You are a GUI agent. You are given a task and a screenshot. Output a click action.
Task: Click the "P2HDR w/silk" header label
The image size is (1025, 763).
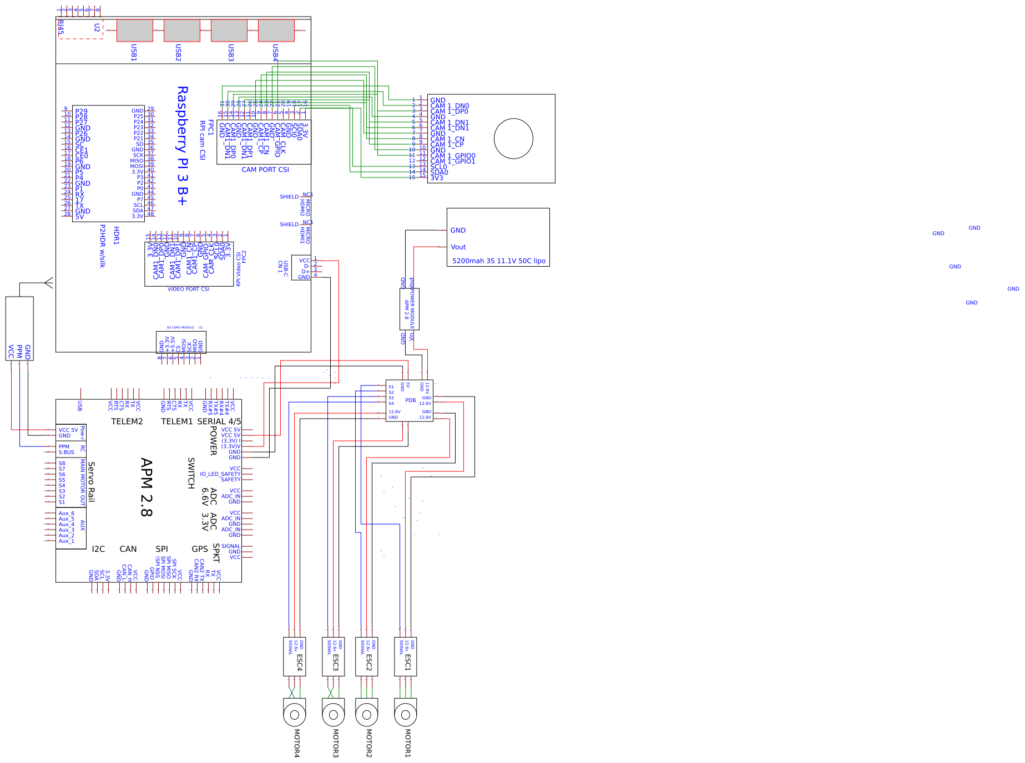click(x=103, y=246)
